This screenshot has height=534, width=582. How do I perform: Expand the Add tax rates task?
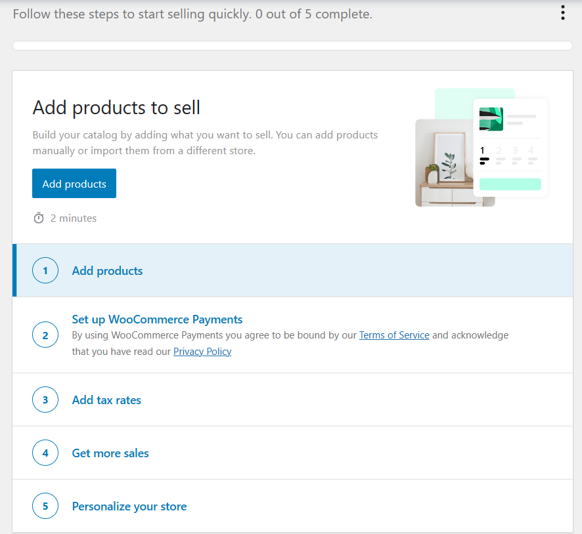pyautogui.click(x=293, y=400)
